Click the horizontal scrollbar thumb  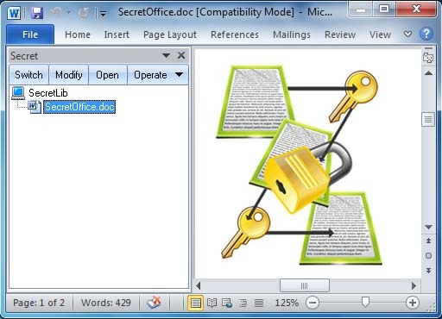[x=305, y=285]
